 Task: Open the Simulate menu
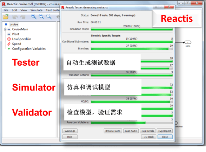[36, 10]
